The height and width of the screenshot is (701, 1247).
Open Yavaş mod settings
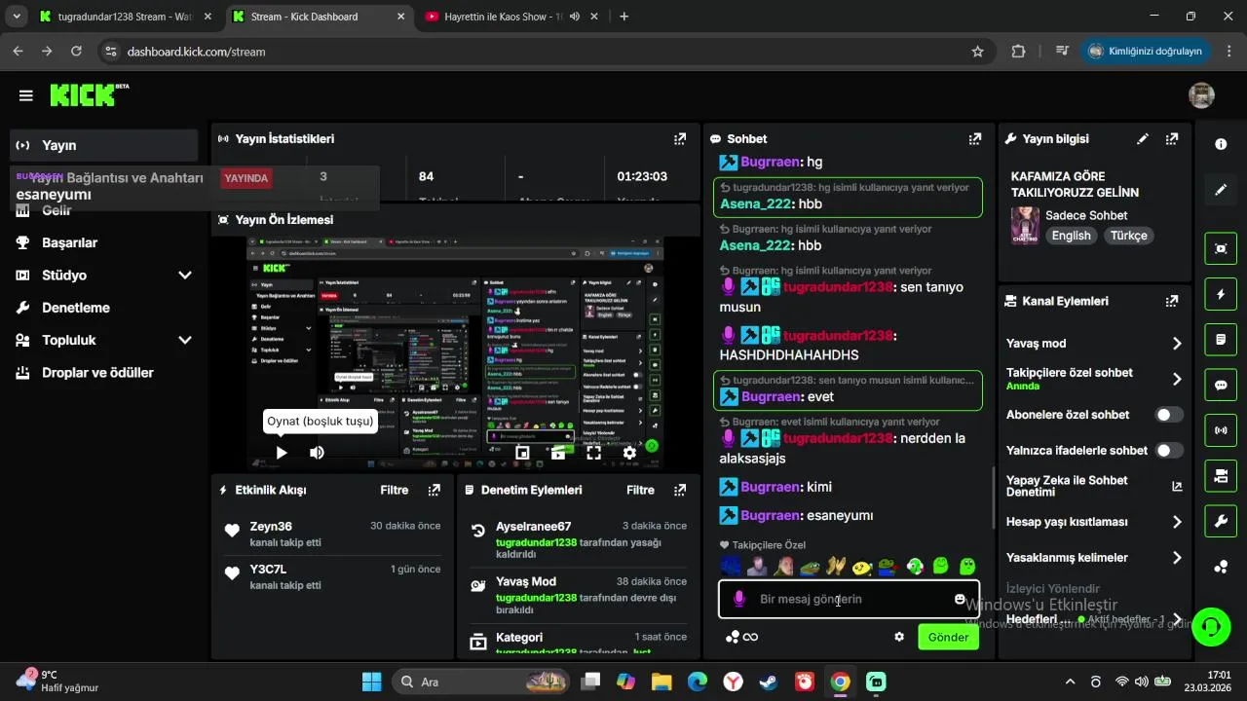(1094, 344)
